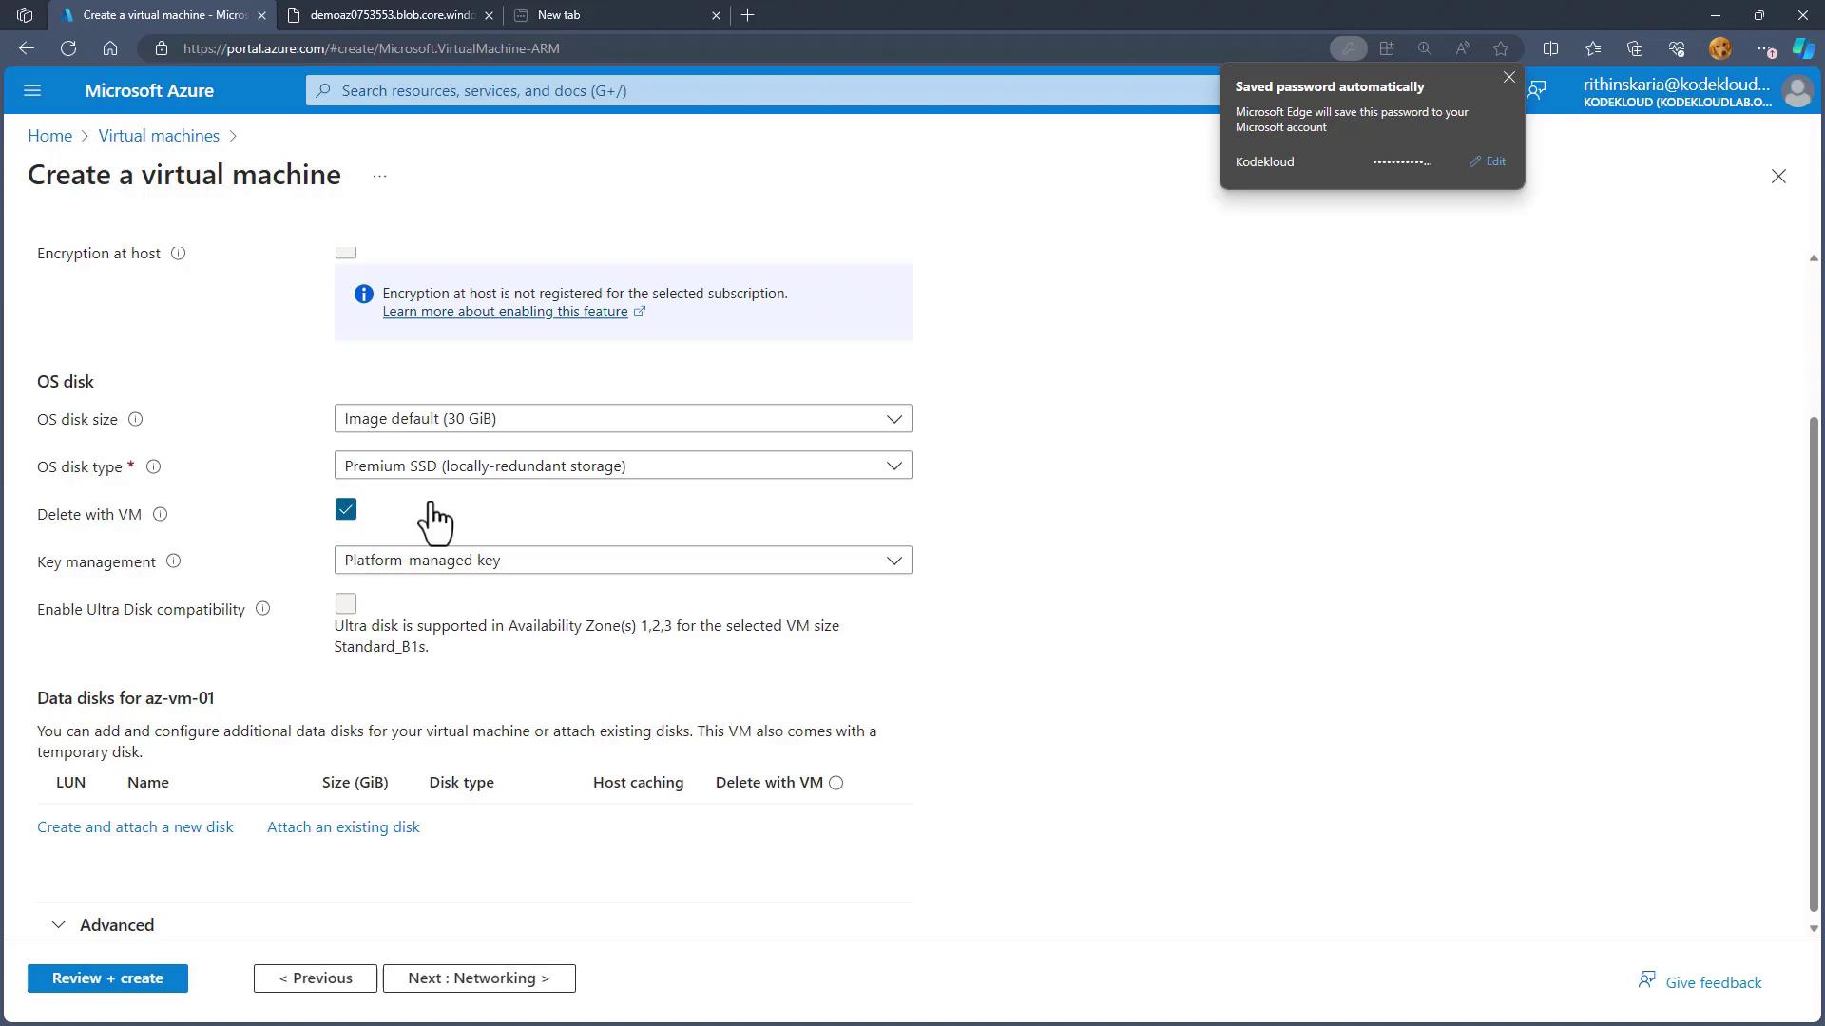Image resolution: width=1825 pixels, height=1026 pixels.
Task: Uncheck the Delete with VM checkbox
Action: (346, 510)
